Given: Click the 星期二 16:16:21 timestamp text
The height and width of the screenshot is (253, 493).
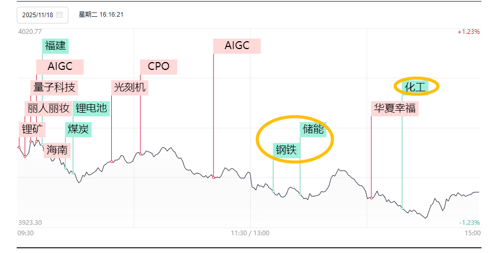Looking at the screenshot, I should pyautogui.click(x=101, y=15).
